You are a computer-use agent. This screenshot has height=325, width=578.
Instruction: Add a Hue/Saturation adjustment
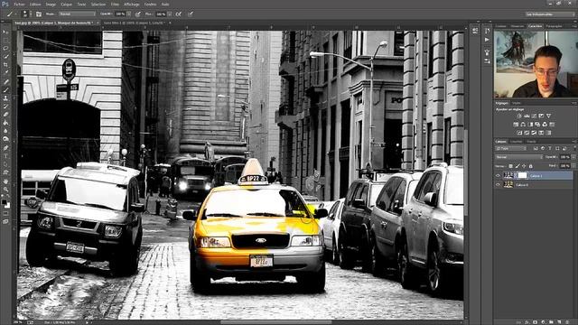[516, 125]
